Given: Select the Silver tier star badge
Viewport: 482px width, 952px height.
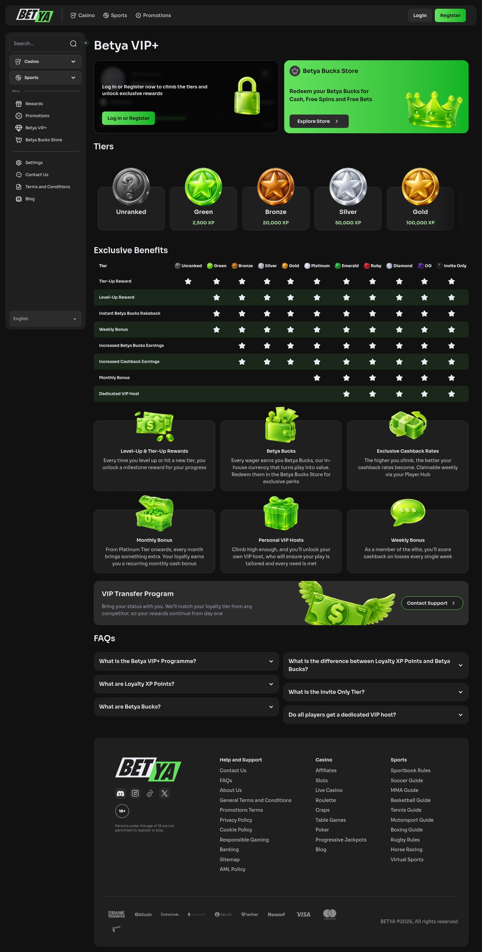Looking at the screenshot, I should tap(348, 187).
